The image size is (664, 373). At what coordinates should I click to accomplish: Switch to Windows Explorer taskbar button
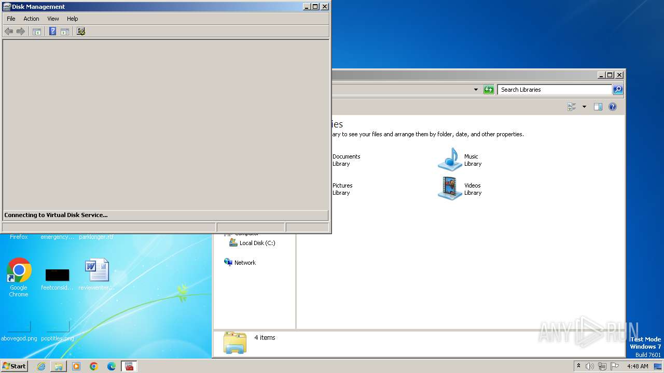click(x=59, y=366)
